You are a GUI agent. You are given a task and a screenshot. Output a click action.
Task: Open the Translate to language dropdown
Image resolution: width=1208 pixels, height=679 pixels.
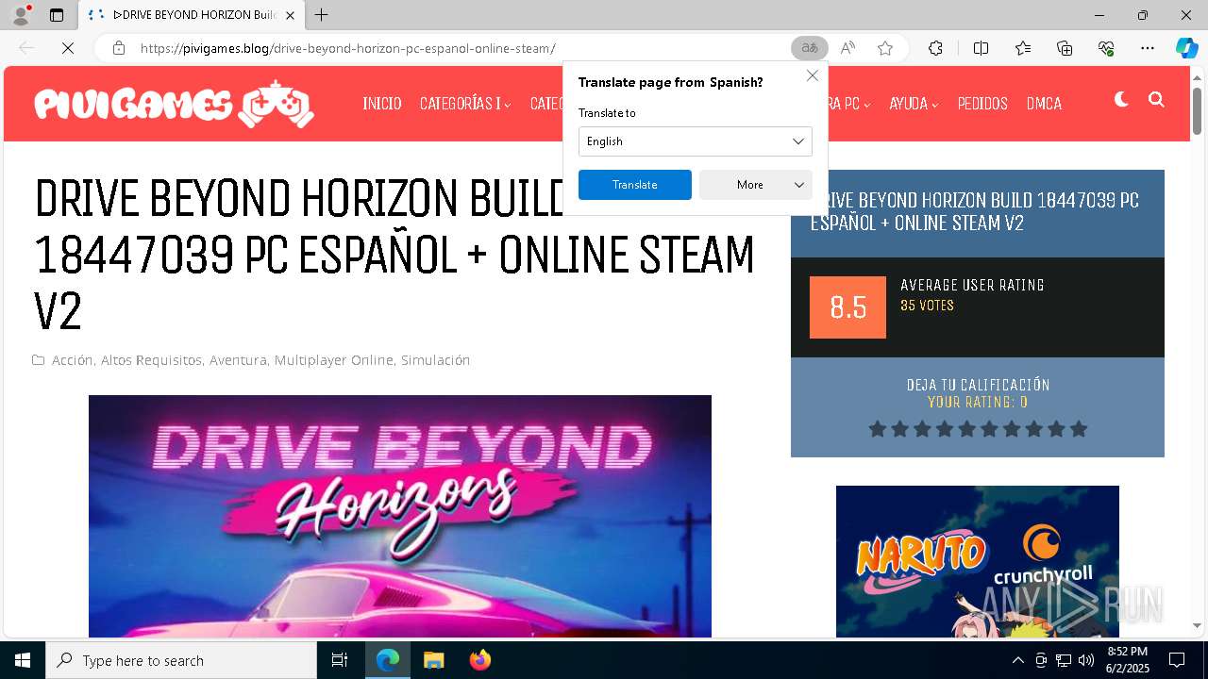(696, 141)
